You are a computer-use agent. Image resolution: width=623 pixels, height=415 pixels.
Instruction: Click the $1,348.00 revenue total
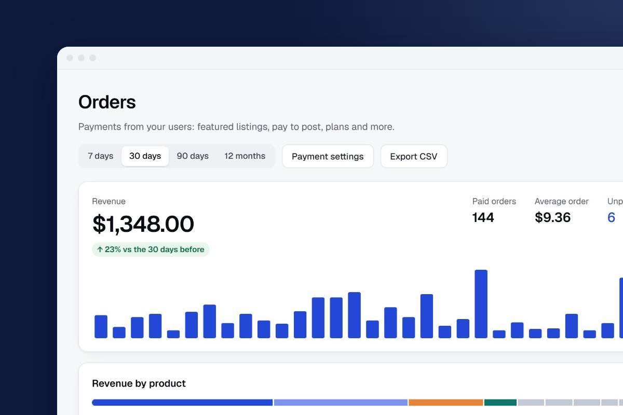click(143, 224)
